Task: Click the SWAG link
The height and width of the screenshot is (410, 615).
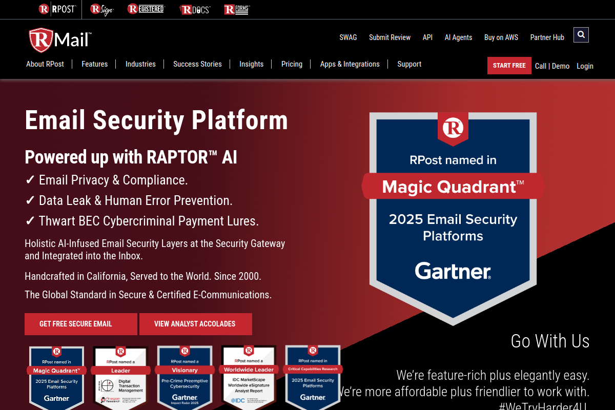Action: [348, 37]
